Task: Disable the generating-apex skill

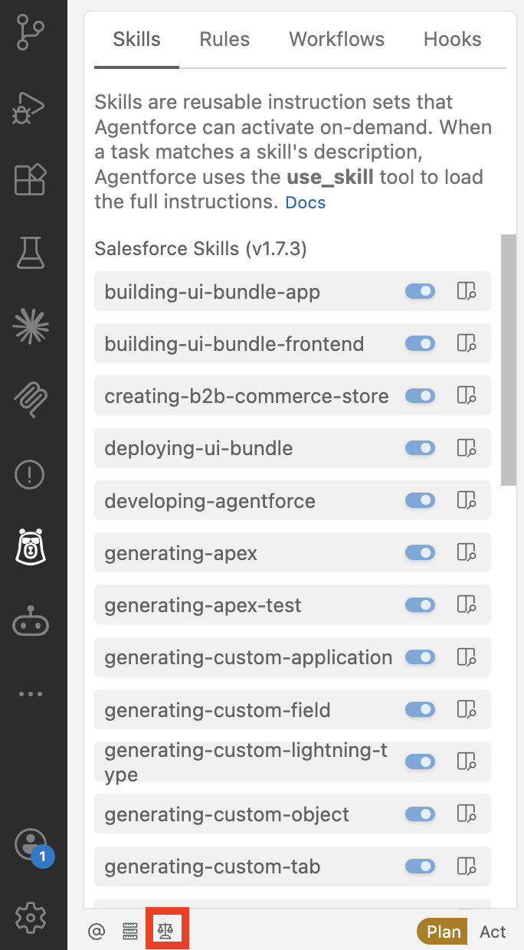Action: coord(420,552)
